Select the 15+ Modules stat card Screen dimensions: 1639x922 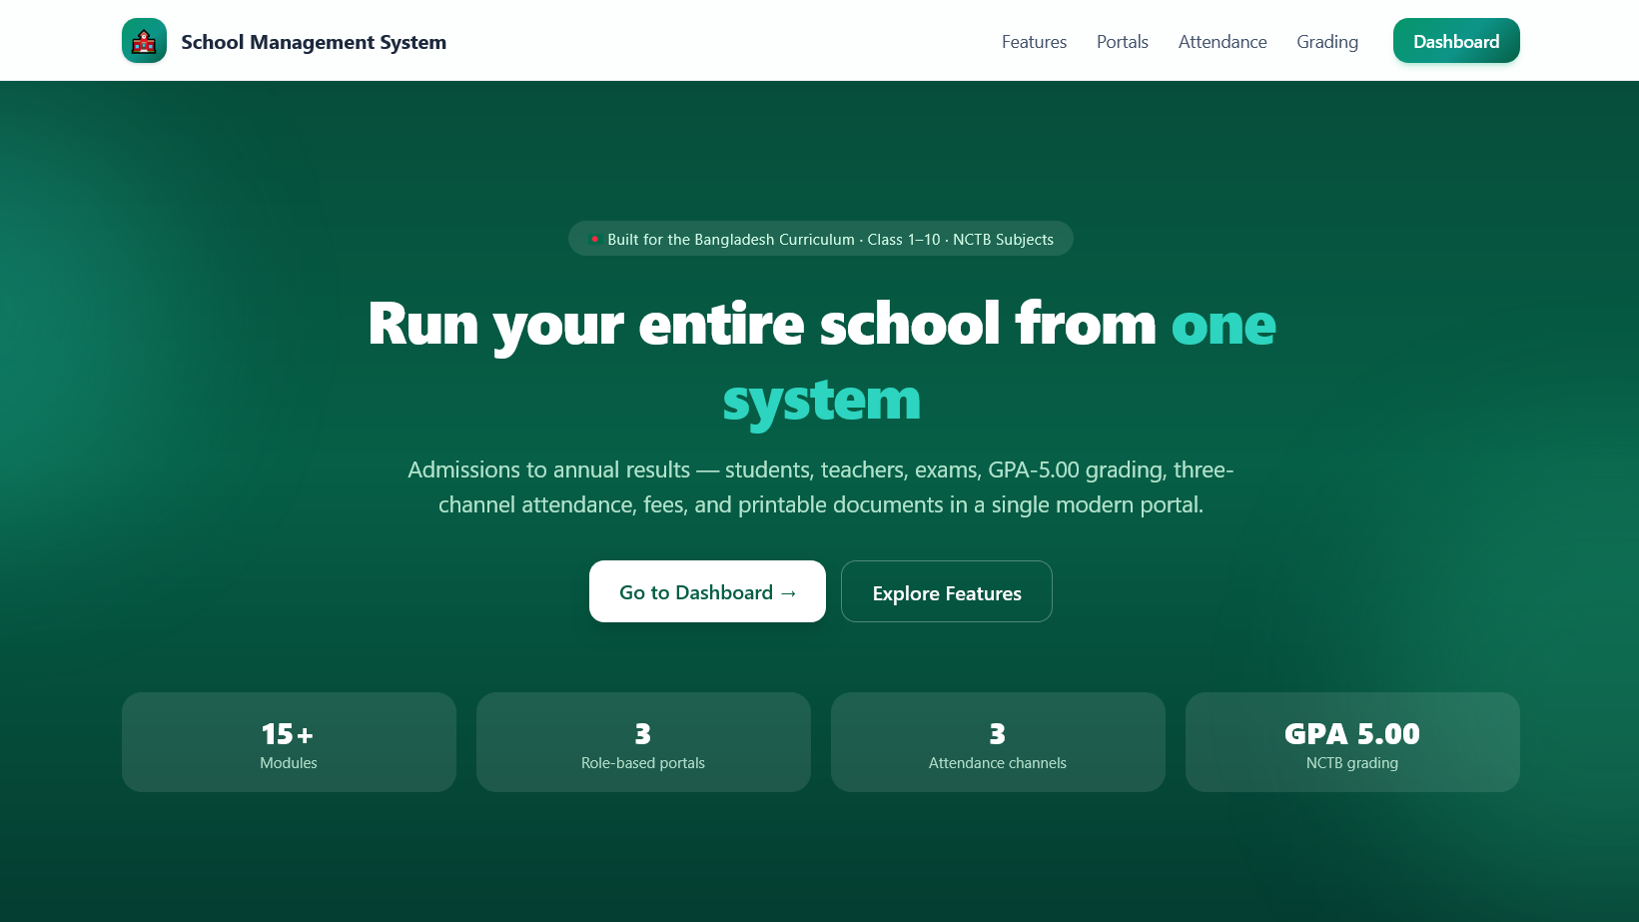coord(289,742)
